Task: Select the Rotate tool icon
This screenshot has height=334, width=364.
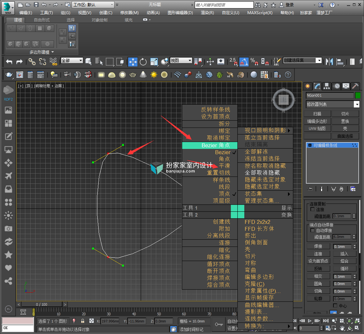Action: 143,62
